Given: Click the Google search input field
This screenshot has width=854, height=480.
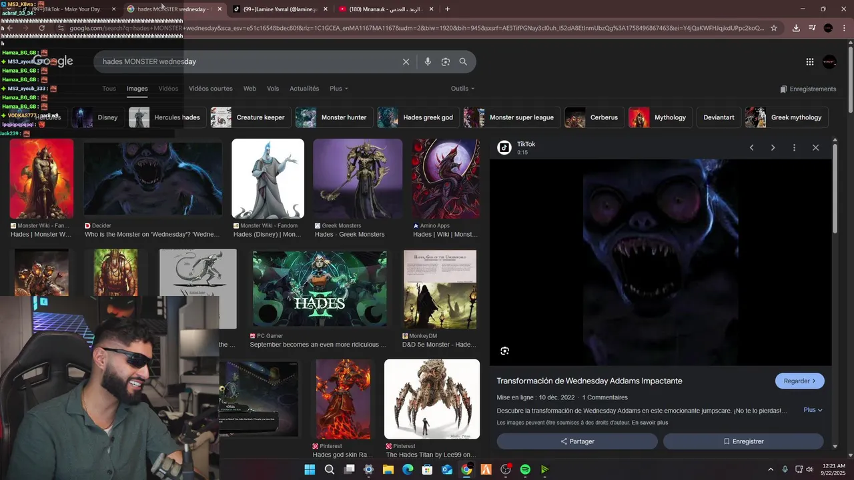Looking at the screenshot, I should click(247, 61).
